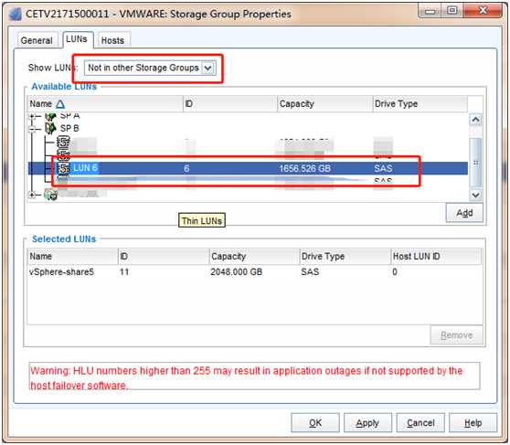510x445 pixels.
Task: Expand the bottom tree node below SP B
Action: pyautogui.click(x=32, y=195)
